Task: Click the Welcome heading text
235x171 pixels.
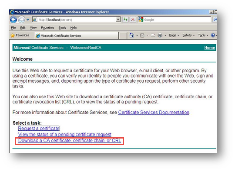Action: [23, 59]
